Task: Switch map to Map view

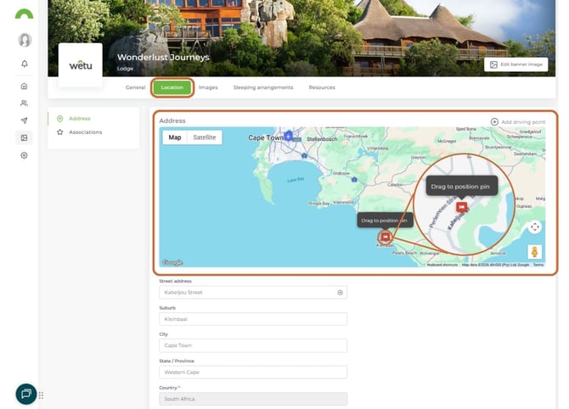Action: (x=175, y=137)
